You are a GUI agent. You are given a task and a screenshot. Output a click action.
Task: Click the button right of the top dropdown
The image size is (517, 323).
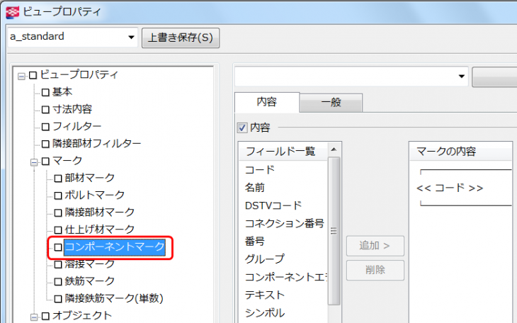tap(494, 77)
